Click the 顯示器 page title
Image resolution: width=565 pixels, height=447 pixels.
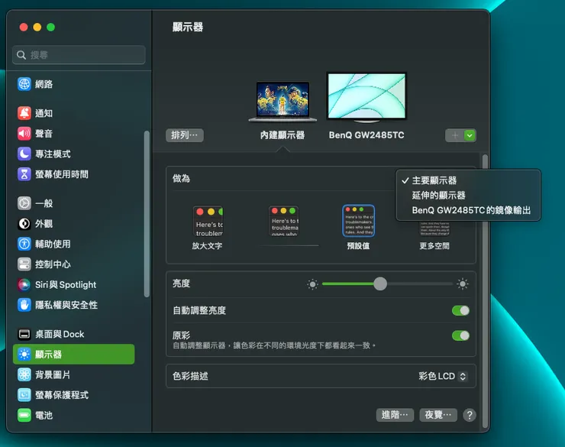[x=188, y=27]
